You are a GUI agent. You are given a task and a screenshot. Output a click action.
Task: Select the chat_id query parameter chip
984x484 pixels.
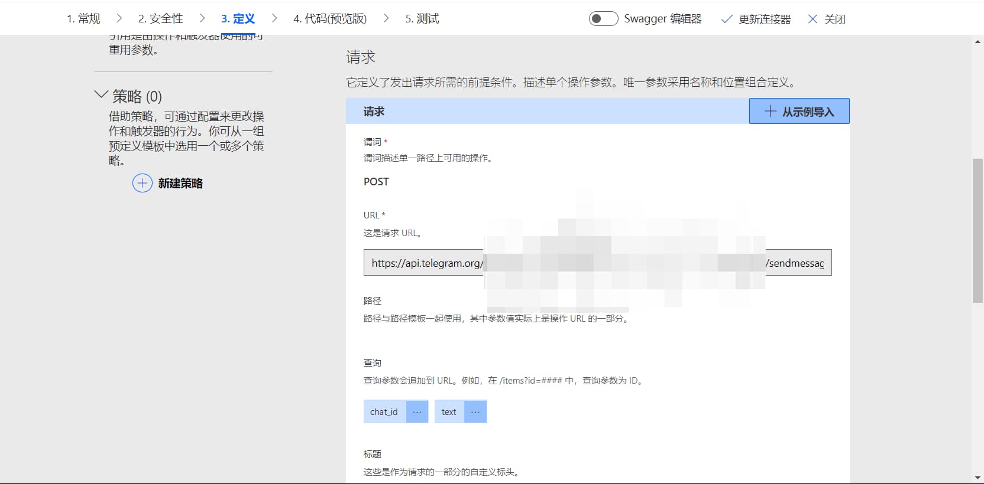click(384, 411)
